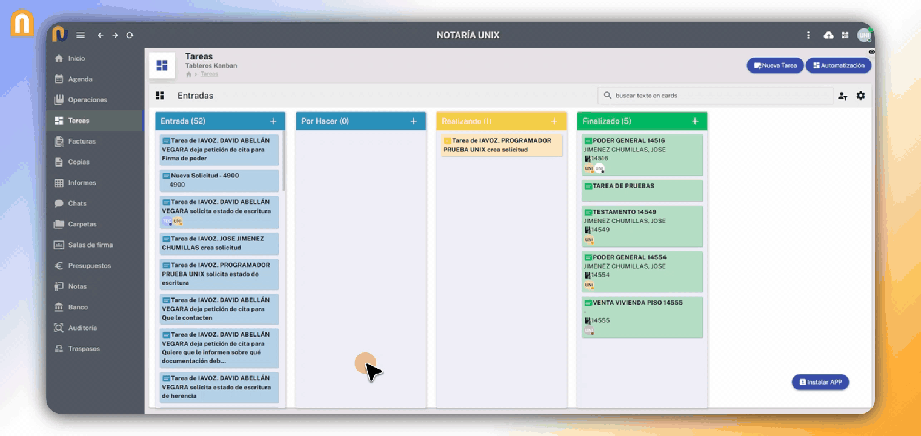Add card with plus in Por Hacer column
The width and height of the screenshot is (921, 436).
click(414, 121)
